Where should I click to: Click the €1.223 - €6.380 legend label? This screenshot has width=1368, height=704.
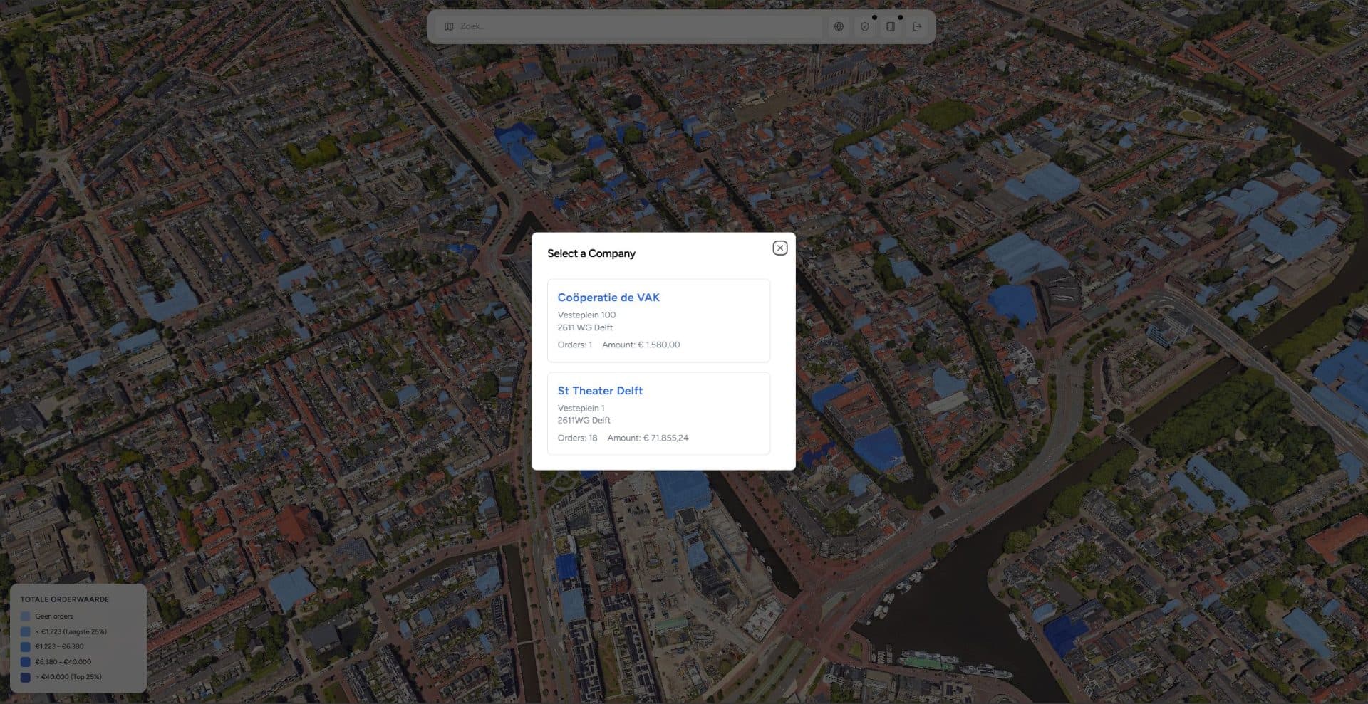[x=59, y=646]
